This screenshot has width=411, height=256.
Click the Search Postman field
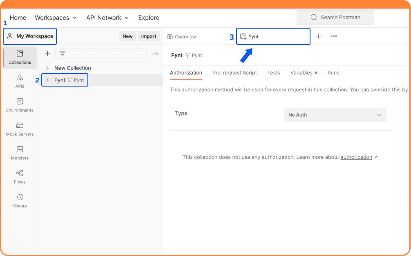click(335, 17)
